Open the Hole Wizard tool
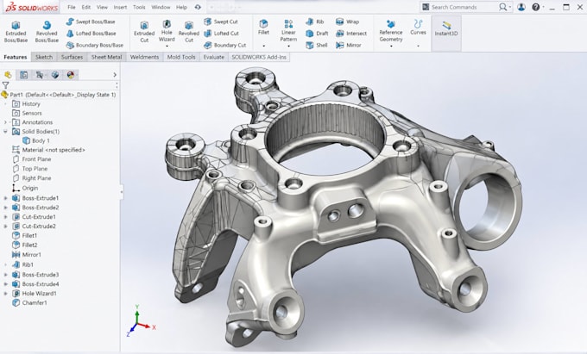The image size is (587, 354). (x=167, y=31)
